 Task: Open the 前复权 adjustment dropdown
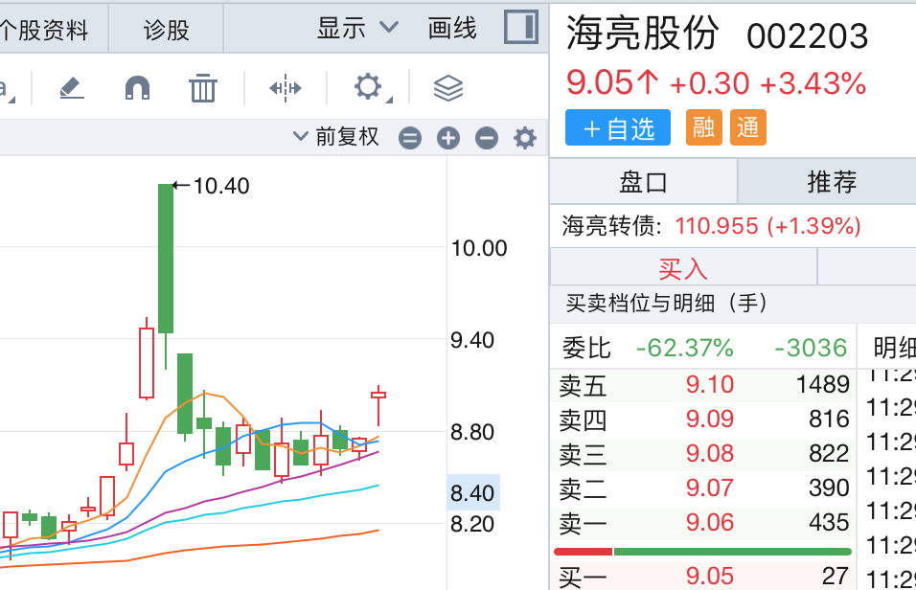pos(336,137)
